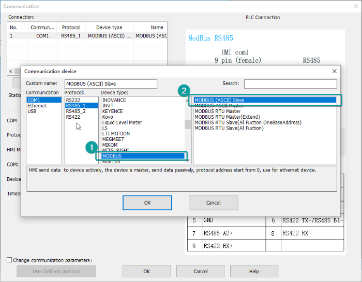Click inside the Search field

pyautogui.click(x=290, y=84)
